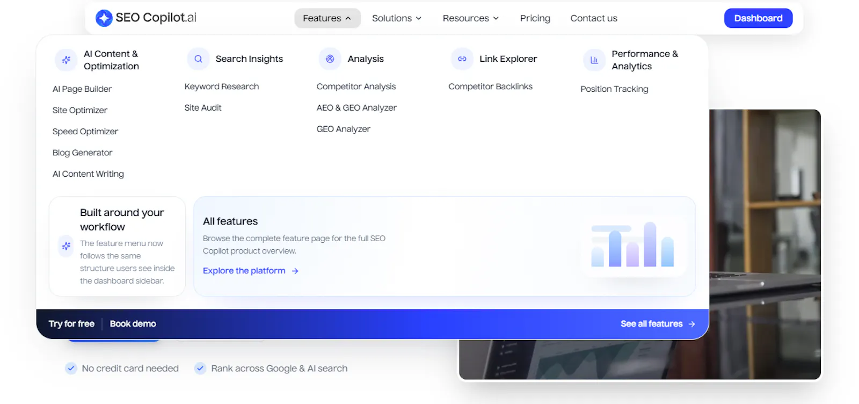Click the No credit card needed text

(130, 369)
